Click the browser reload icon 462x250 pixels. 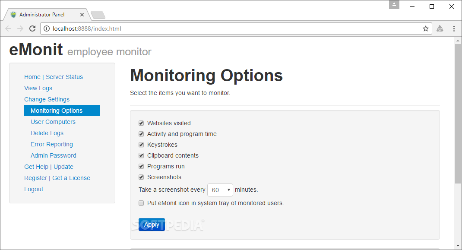click(x=32, y=29)
